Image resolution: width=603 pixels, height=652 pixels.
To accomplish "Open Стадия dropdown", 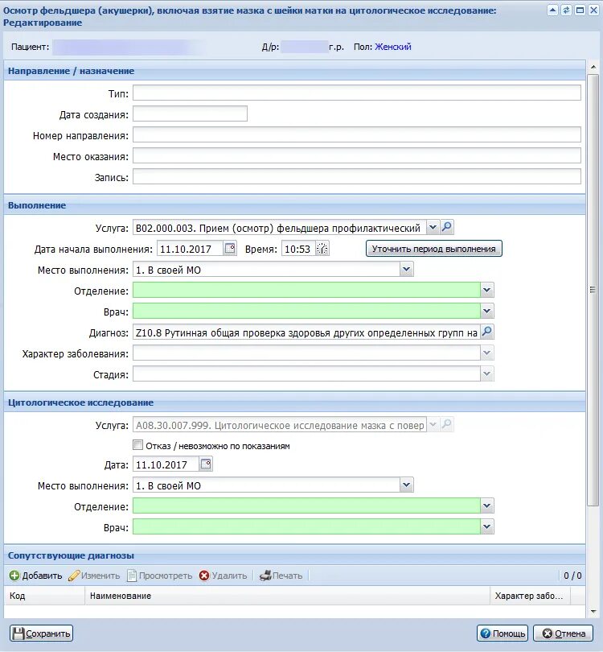I will point(486,373).
